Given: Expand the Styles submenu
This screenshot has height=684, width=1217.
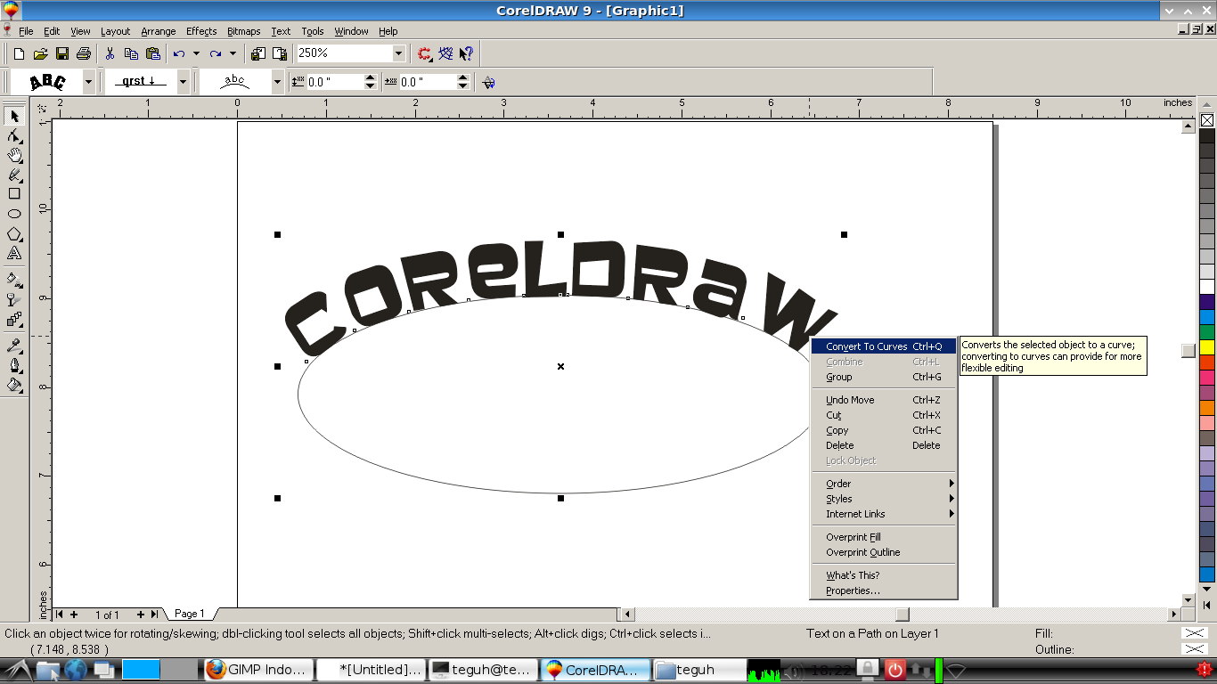Looking at the screenshot, I should coord(883,499).
